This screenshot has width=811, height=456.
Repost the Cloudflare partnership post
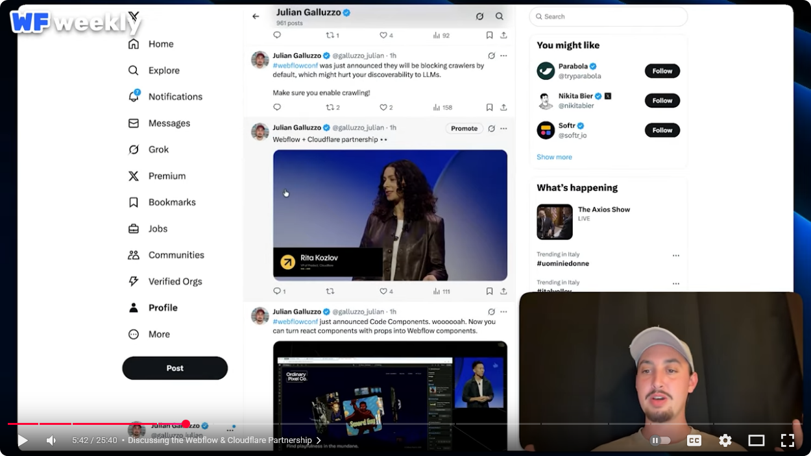pyautogui.click(x=330, y=291)
